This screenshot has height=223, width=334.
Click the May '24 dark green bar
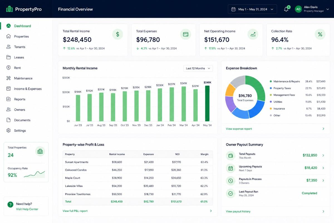click(207, 103)
